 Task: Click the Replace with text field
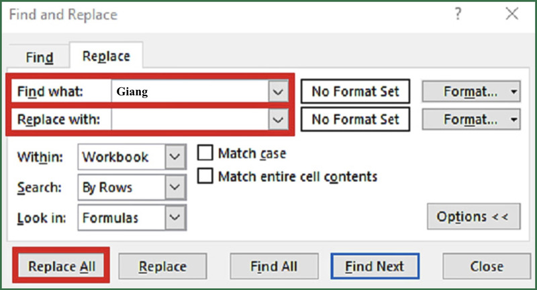point(189,120)
